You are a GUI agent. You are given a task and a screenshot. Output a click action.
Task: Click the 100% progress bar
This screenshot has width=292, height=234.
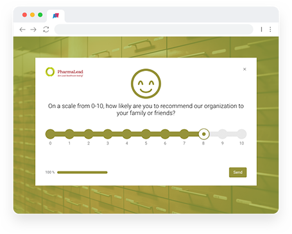click(82, 172)
